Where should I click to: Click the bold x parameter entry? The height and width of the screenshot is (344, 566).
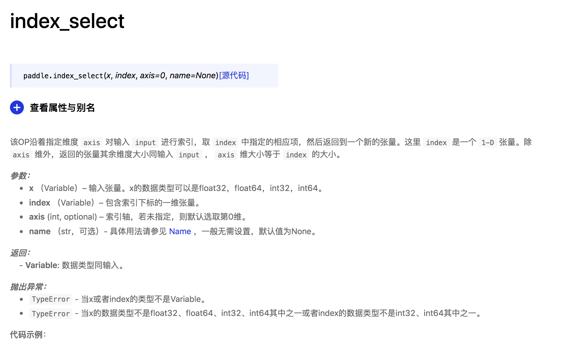31,188
